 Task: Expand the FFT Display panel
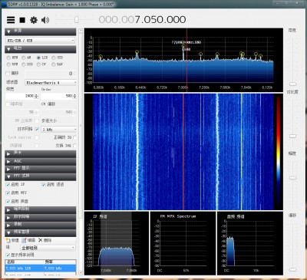click(41, 169)
